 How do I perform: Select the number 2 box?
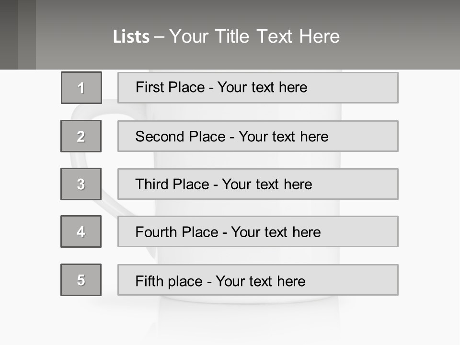click(81, 136)
